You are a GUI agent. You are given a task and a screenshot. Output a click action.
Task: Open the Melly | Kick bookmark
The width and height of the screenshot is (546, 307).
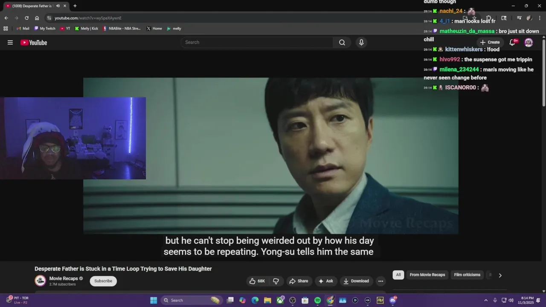tap(87, 29)
